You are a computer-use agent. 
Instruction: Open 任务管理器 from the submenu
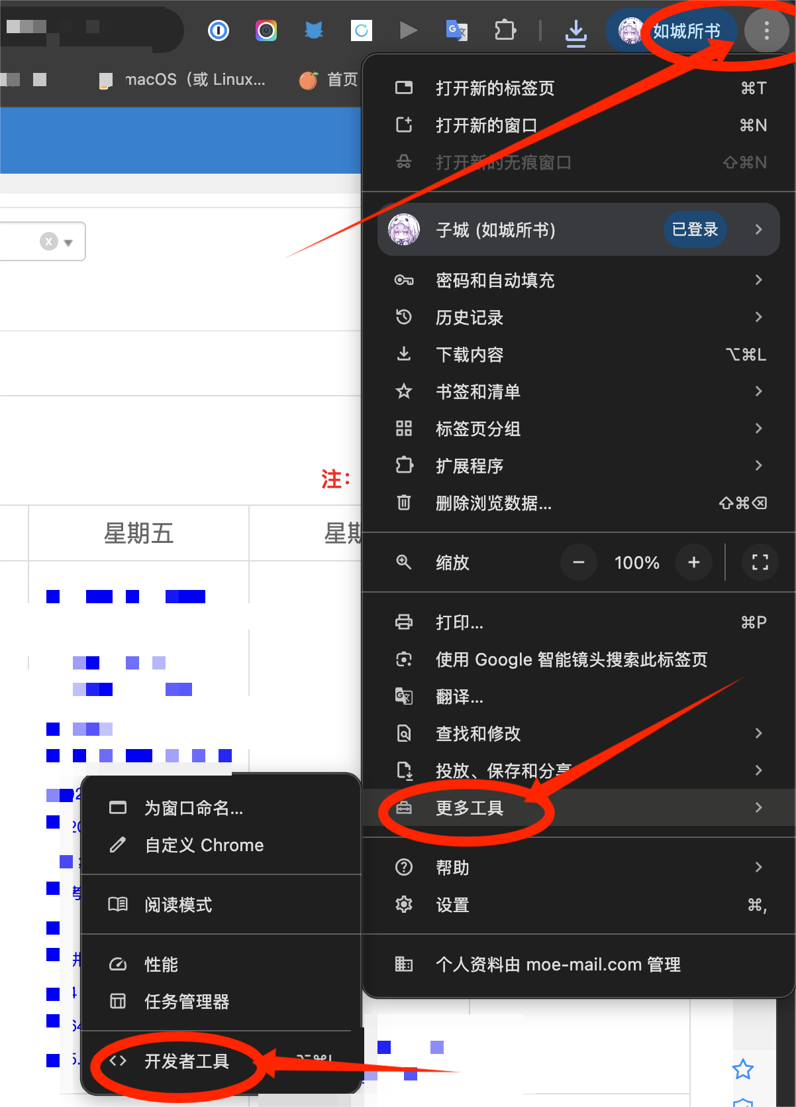coord(187,1002)
